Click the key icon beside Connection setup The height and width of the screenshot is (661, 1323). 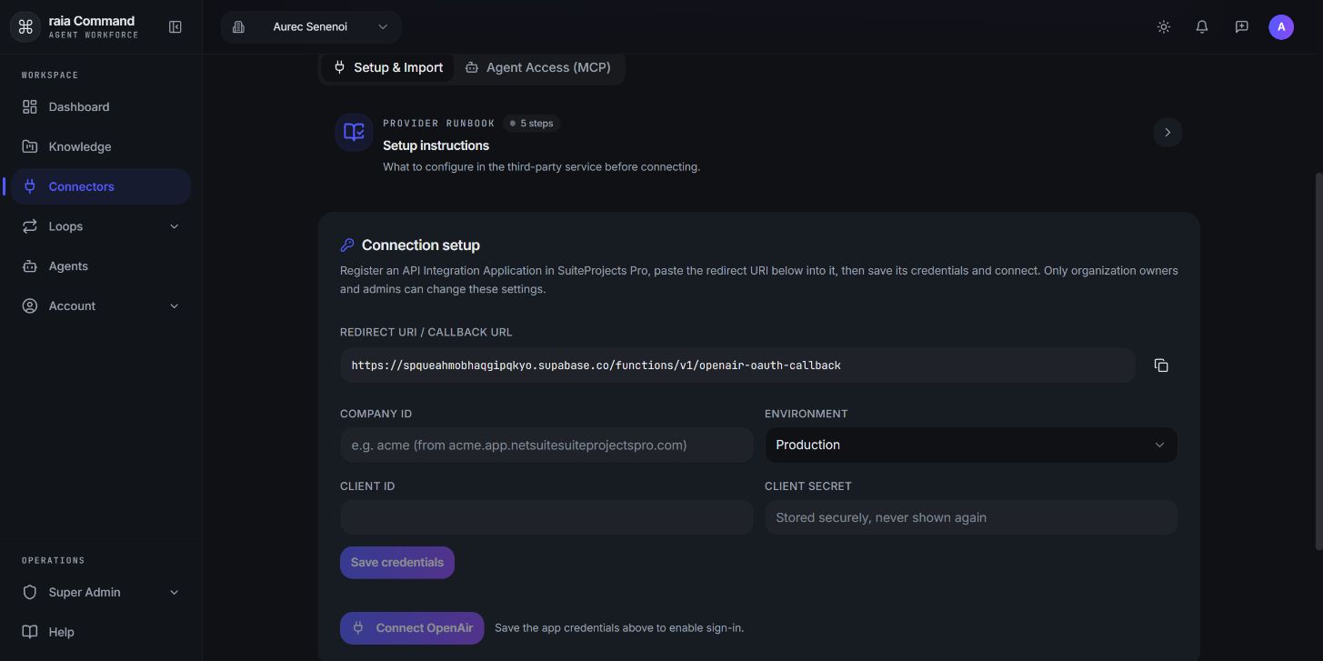click(x=347, y=245)
